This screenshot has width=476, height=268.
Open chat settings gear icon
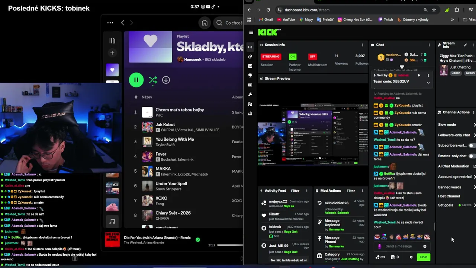click(x=411, y=257)
